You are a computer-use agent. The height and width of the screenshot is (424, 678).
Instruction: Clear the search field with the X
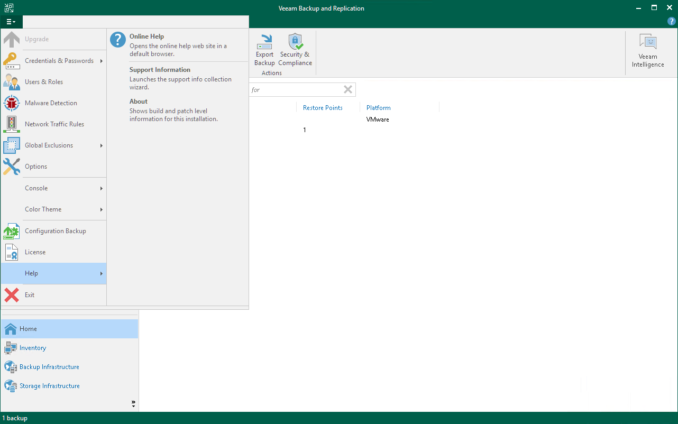click(348, 89)
